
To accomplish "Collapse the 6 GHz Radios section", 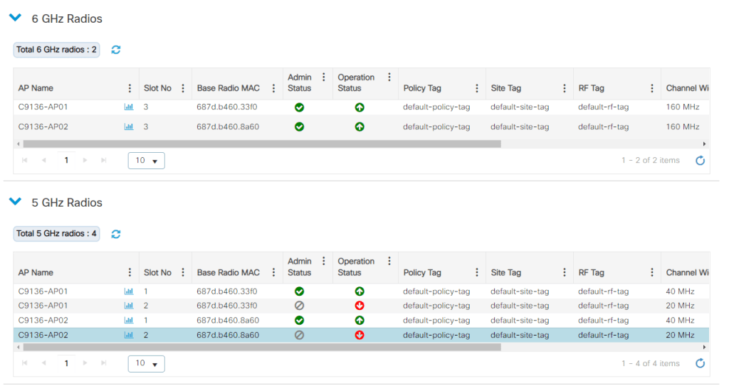I will [x=15, y=18].
